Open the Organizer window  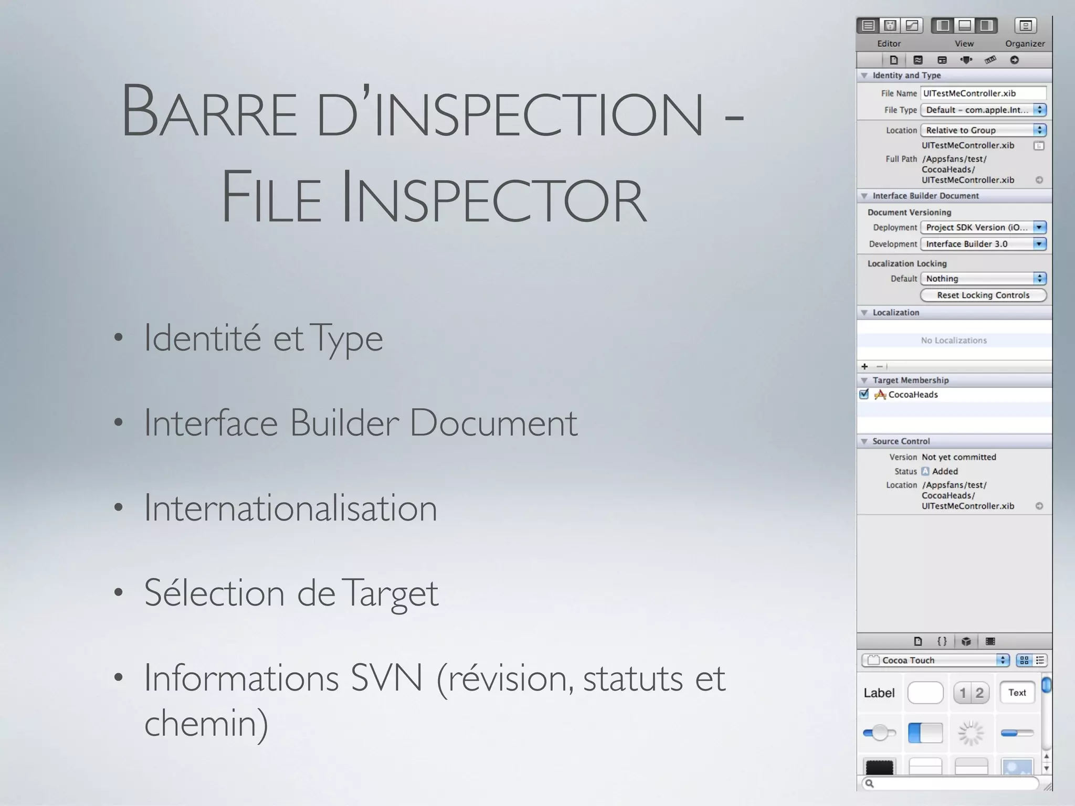[x=1025, y=25]
